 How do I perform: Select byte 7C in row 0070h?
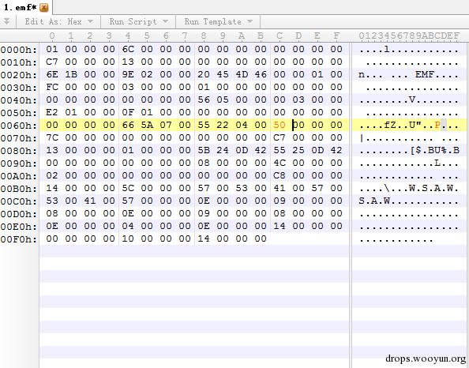(x=52, y=137)
